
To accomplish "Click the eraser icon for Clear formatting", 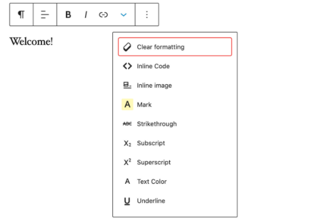I will pos(127,47).
